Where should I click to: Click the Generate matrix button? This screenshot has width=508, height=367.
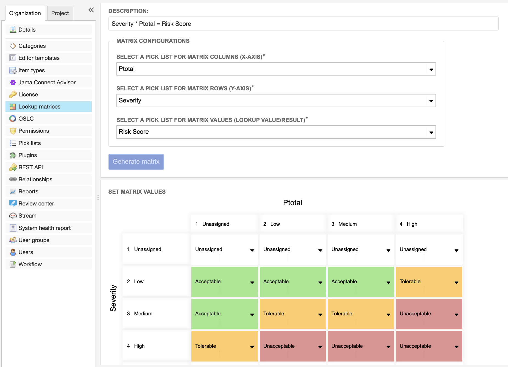click(x=136, y=162)
